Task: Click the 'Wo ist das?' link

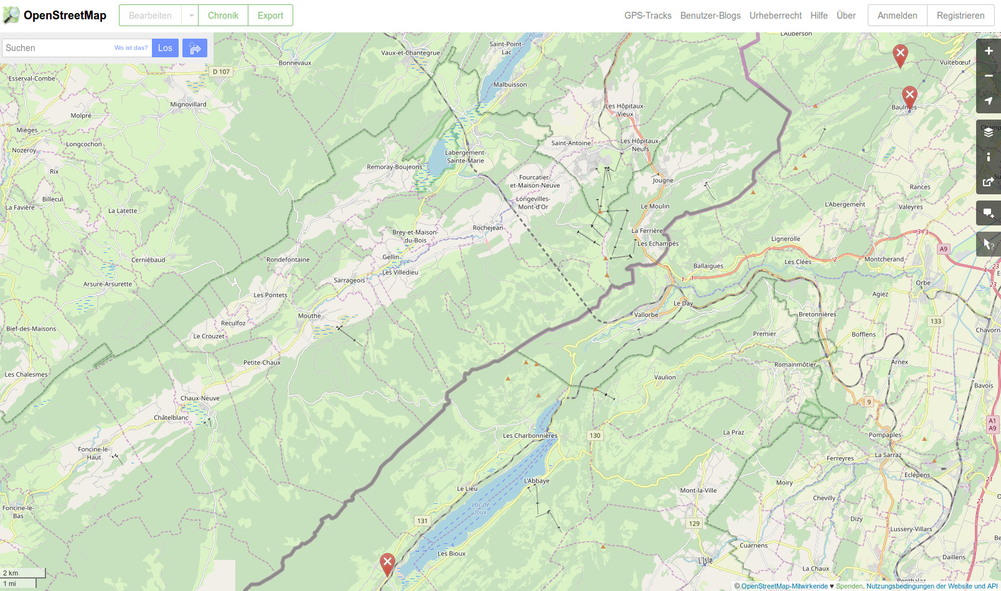Action: click(131, 48)
